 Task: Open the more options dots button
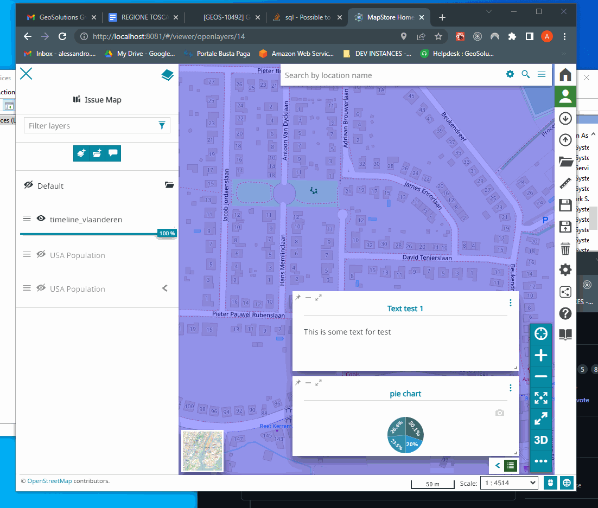tap(541, 461)
